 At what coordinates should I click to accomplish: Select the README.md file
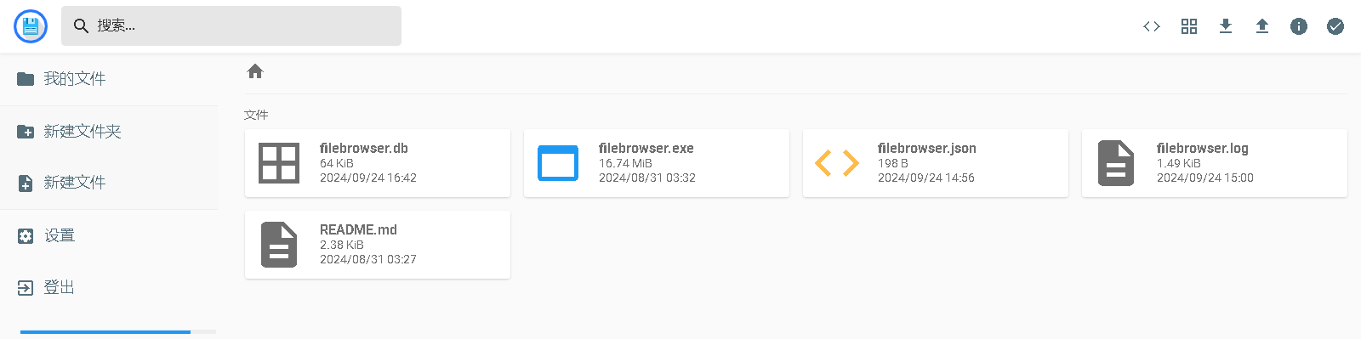pos(378,245)
